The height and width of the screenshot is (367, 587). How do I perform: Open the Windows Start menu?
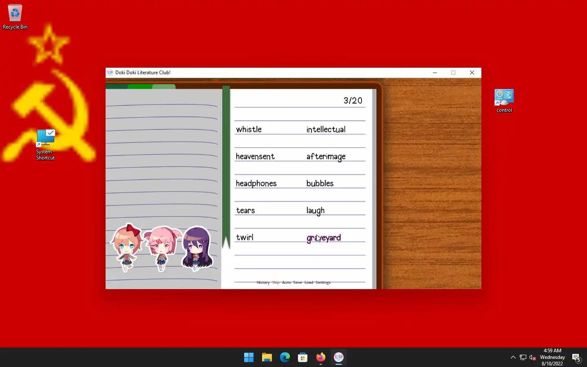coord(249,358)
